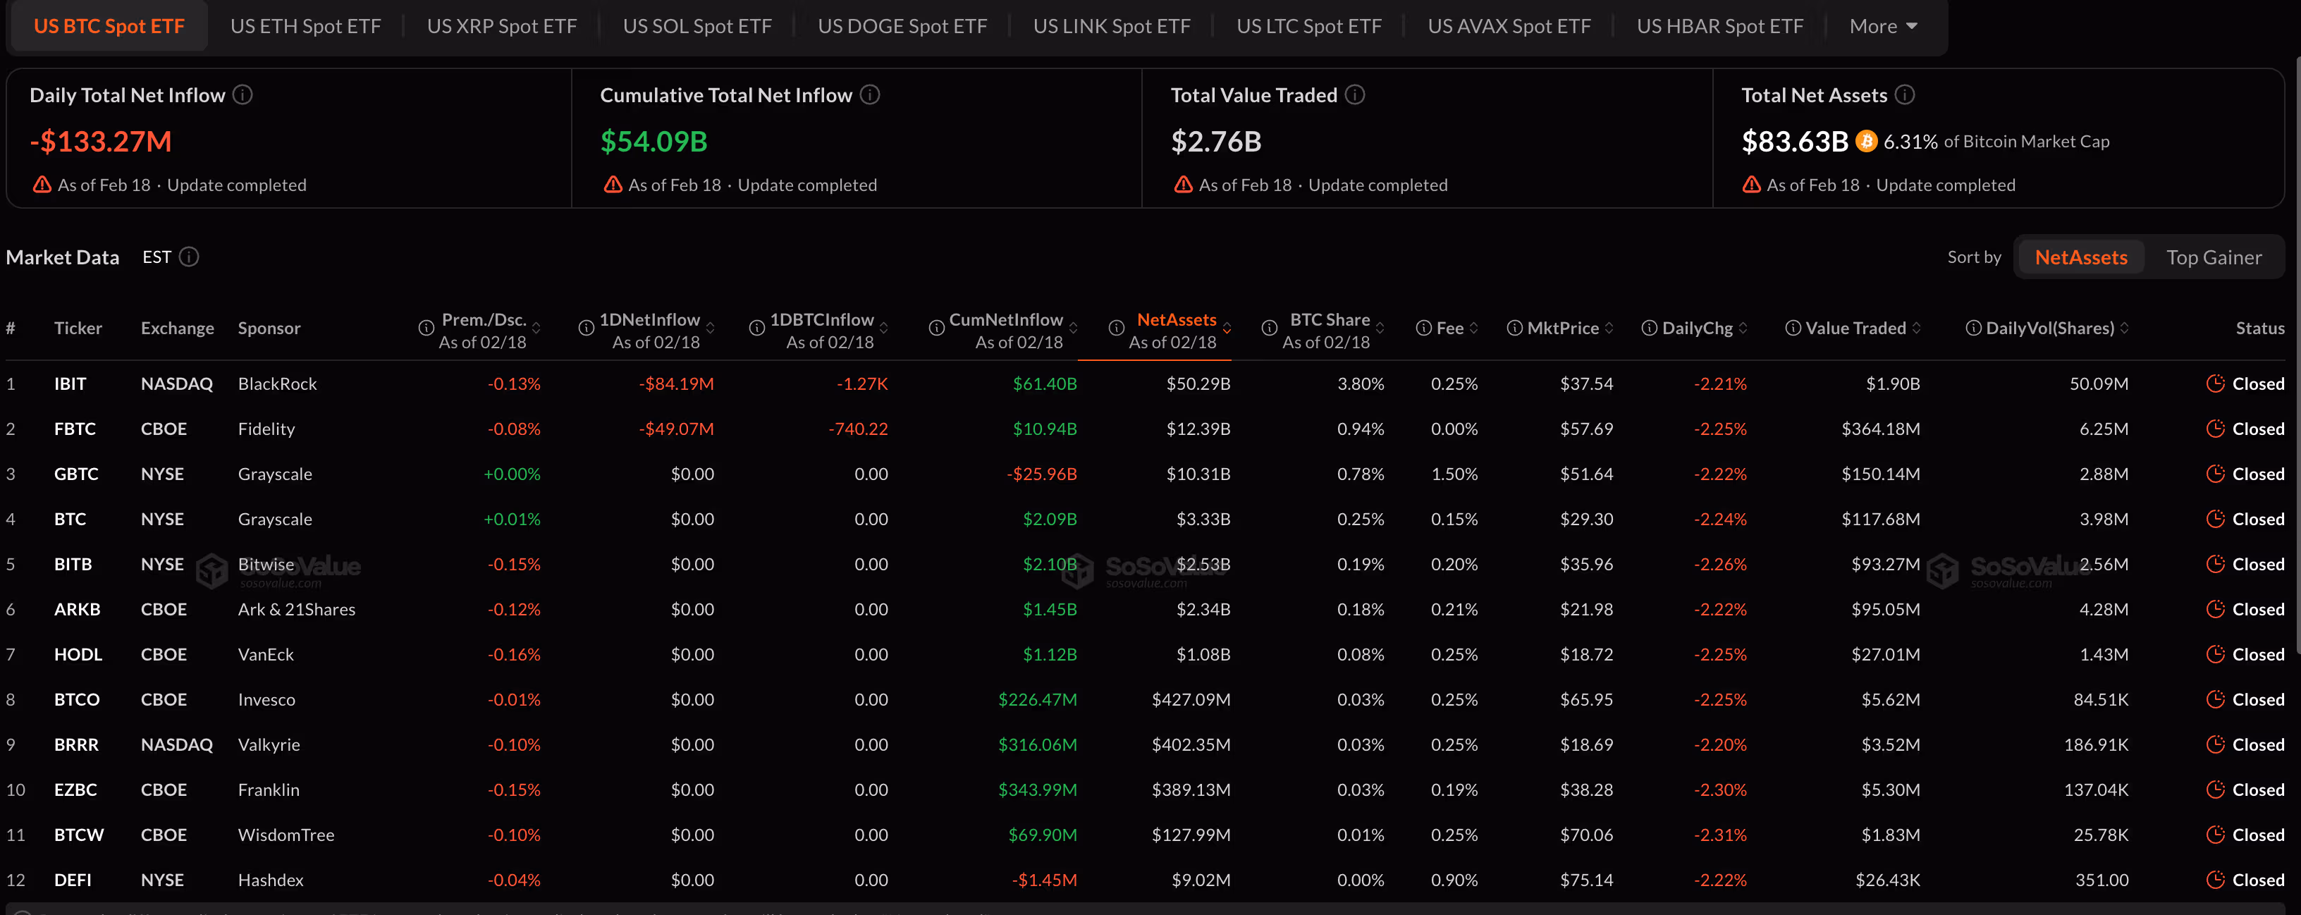Click the EST timezone info icon
This screenshot has height=915, width=2301.
(x=188, y=257)
